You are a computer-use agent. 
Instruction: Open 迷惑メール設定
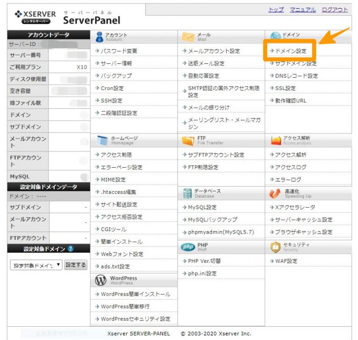tap(206, 63)
